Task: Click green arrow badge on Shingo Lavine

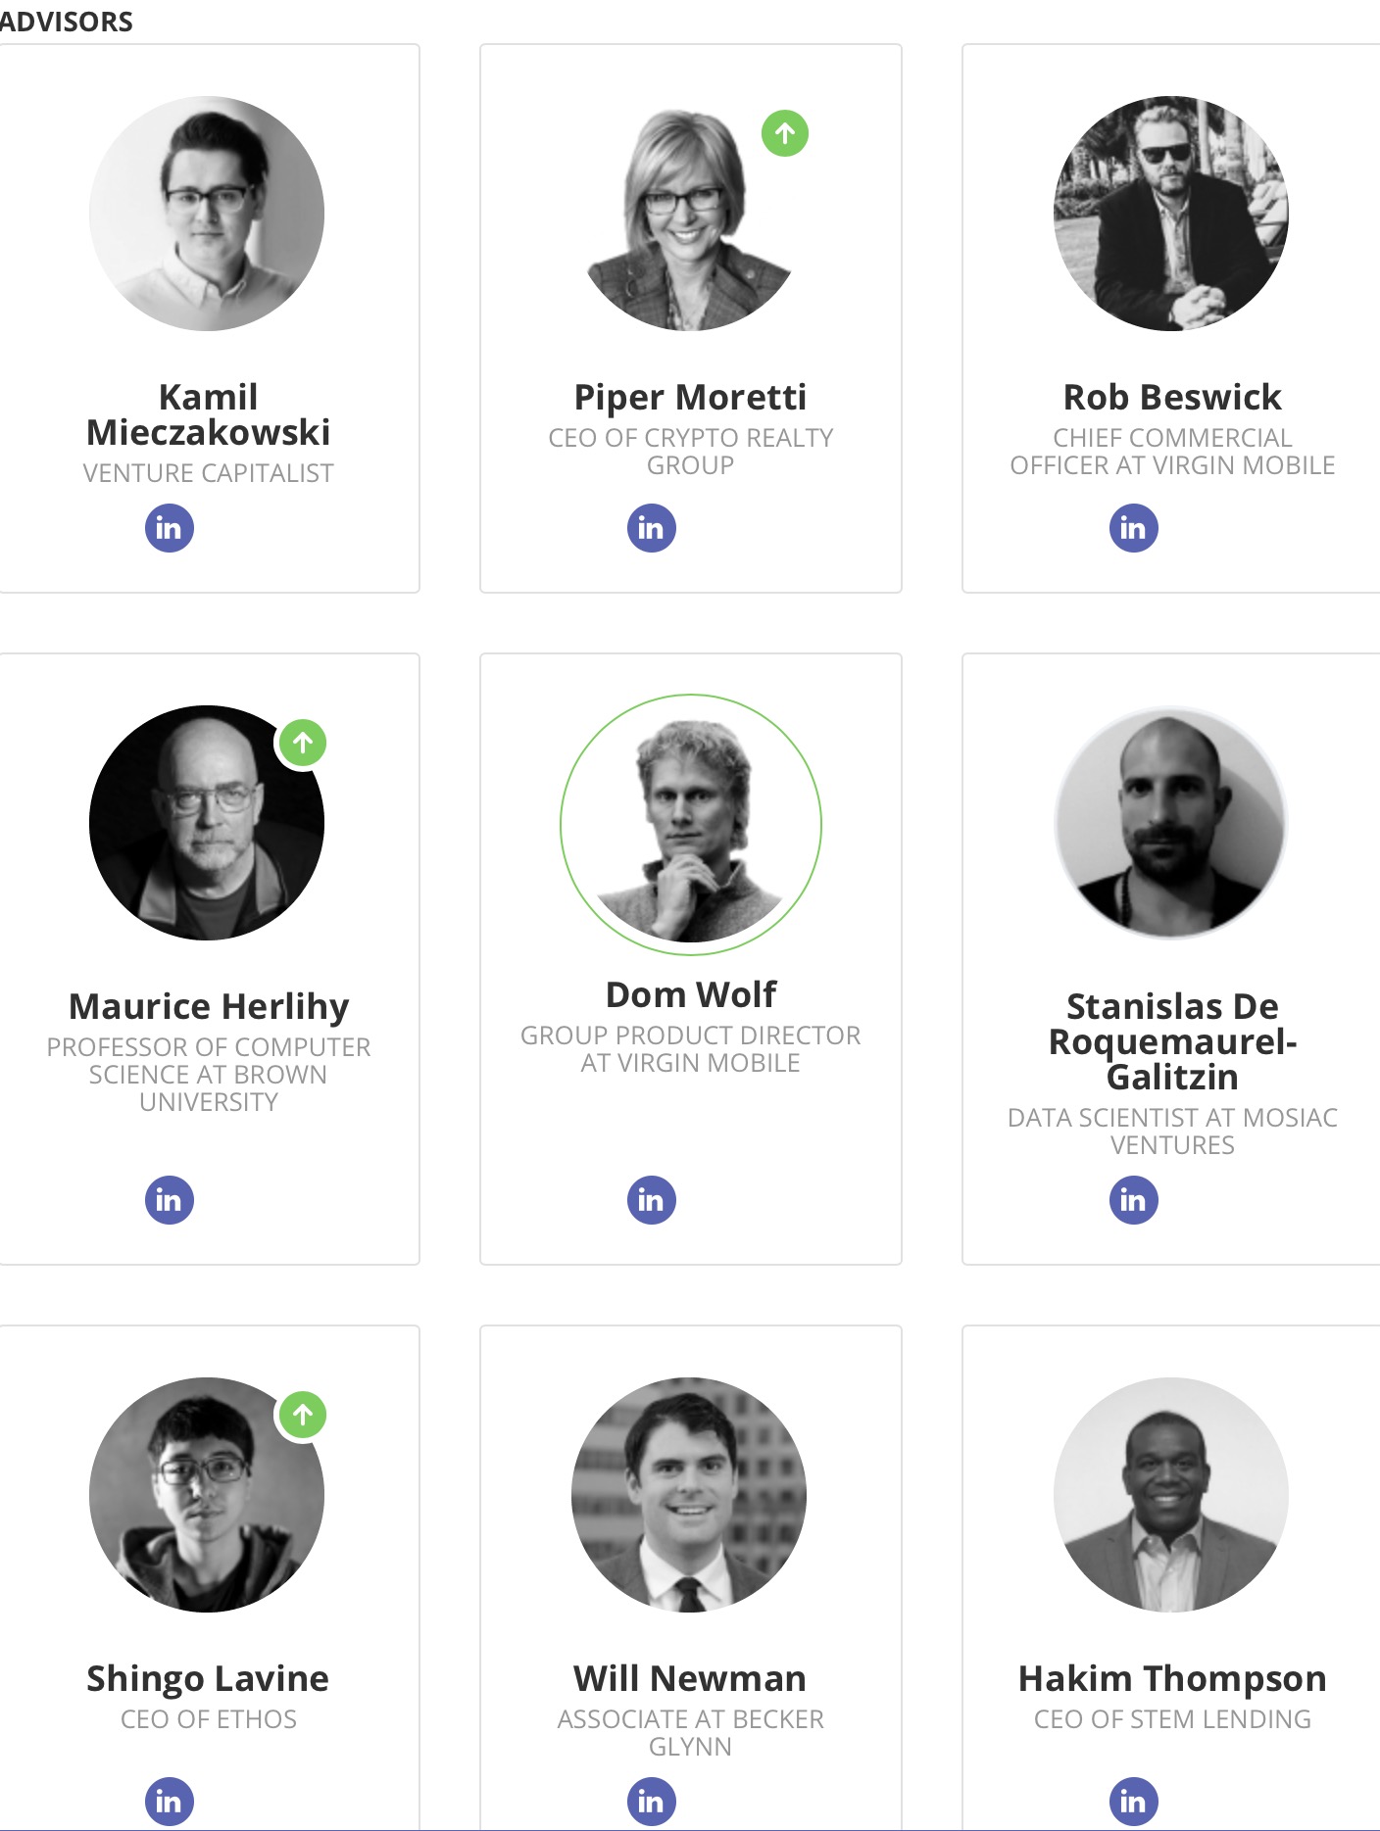Action: coord(303,1415)
